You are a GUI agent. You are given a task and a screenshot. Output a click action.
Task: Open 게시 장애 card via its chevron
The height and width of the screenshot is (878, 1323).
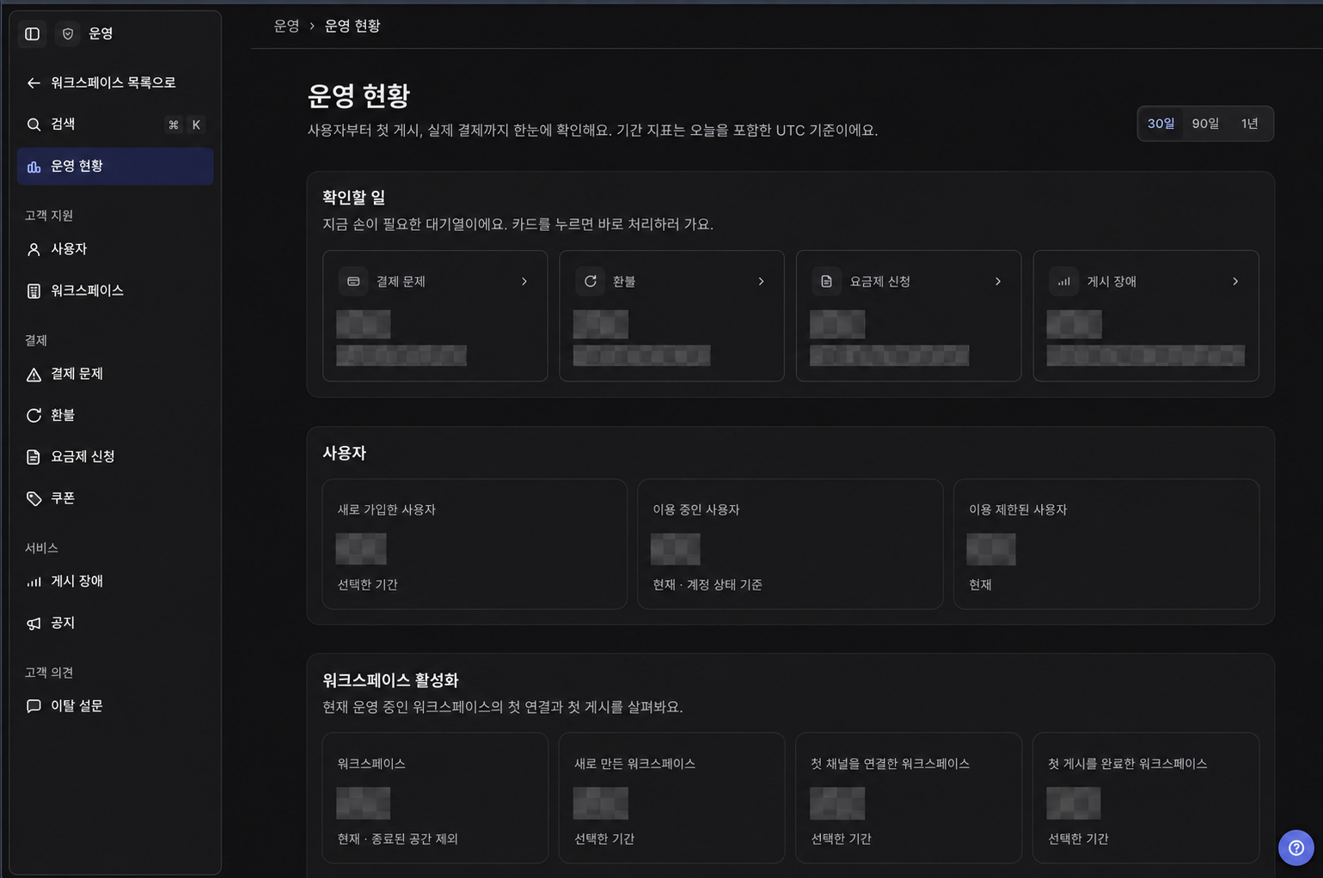point(1235,281)
